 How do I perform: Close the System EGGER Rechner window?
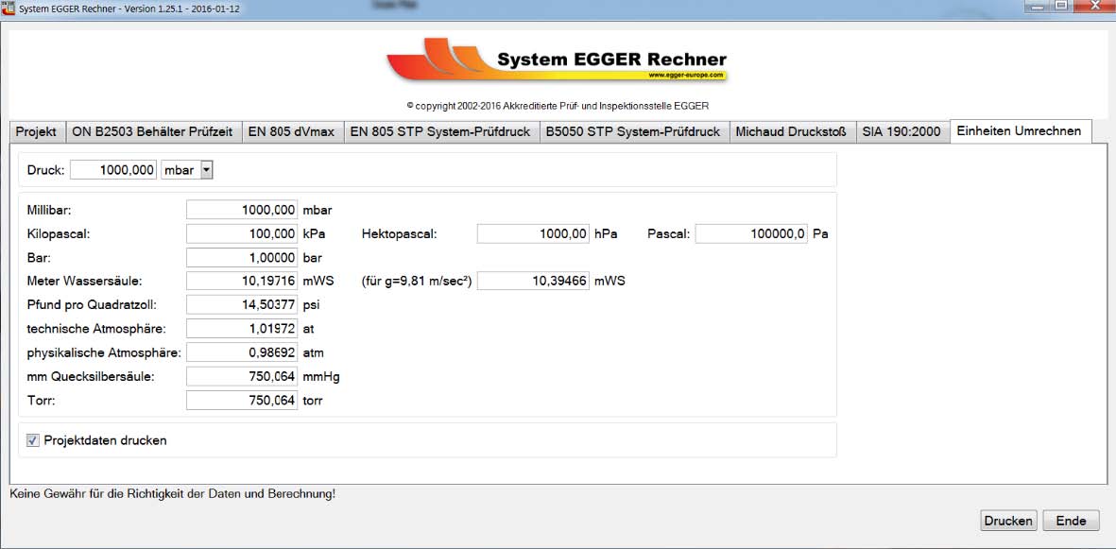1094,7
